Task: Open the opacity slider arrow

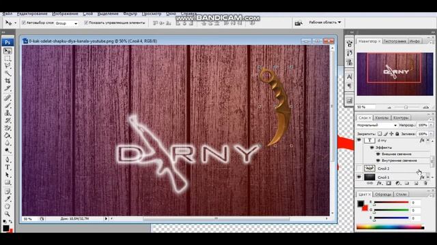Action: pyautogui.click(x=431, y=125)
